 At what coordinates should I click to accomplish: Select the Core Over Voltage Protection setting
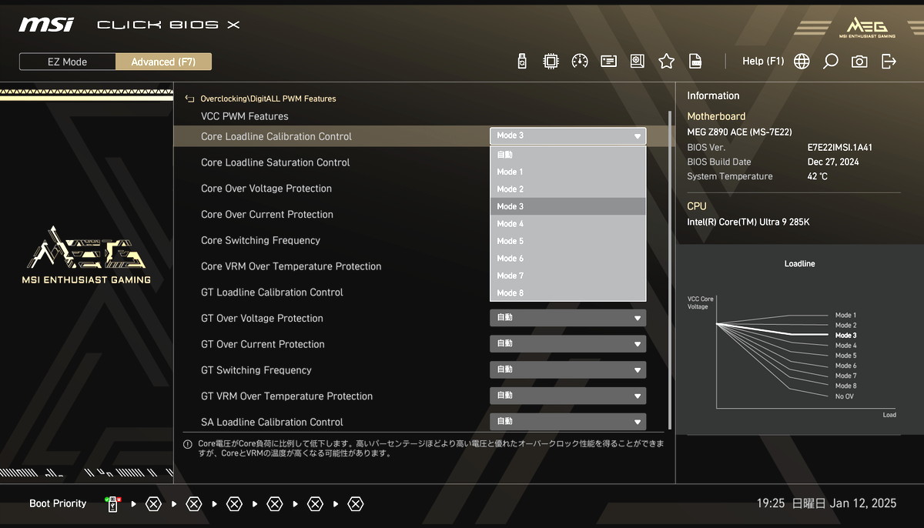(266, 189)
